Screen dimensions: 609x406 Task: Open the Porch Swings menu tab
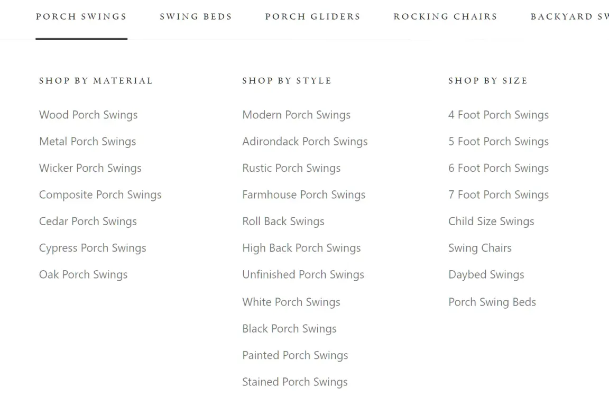[81, 16]
